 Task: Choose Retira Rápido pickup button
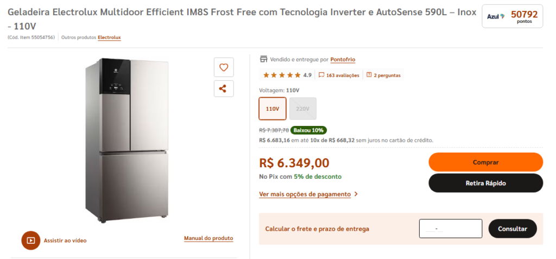(x=485, y=183)
